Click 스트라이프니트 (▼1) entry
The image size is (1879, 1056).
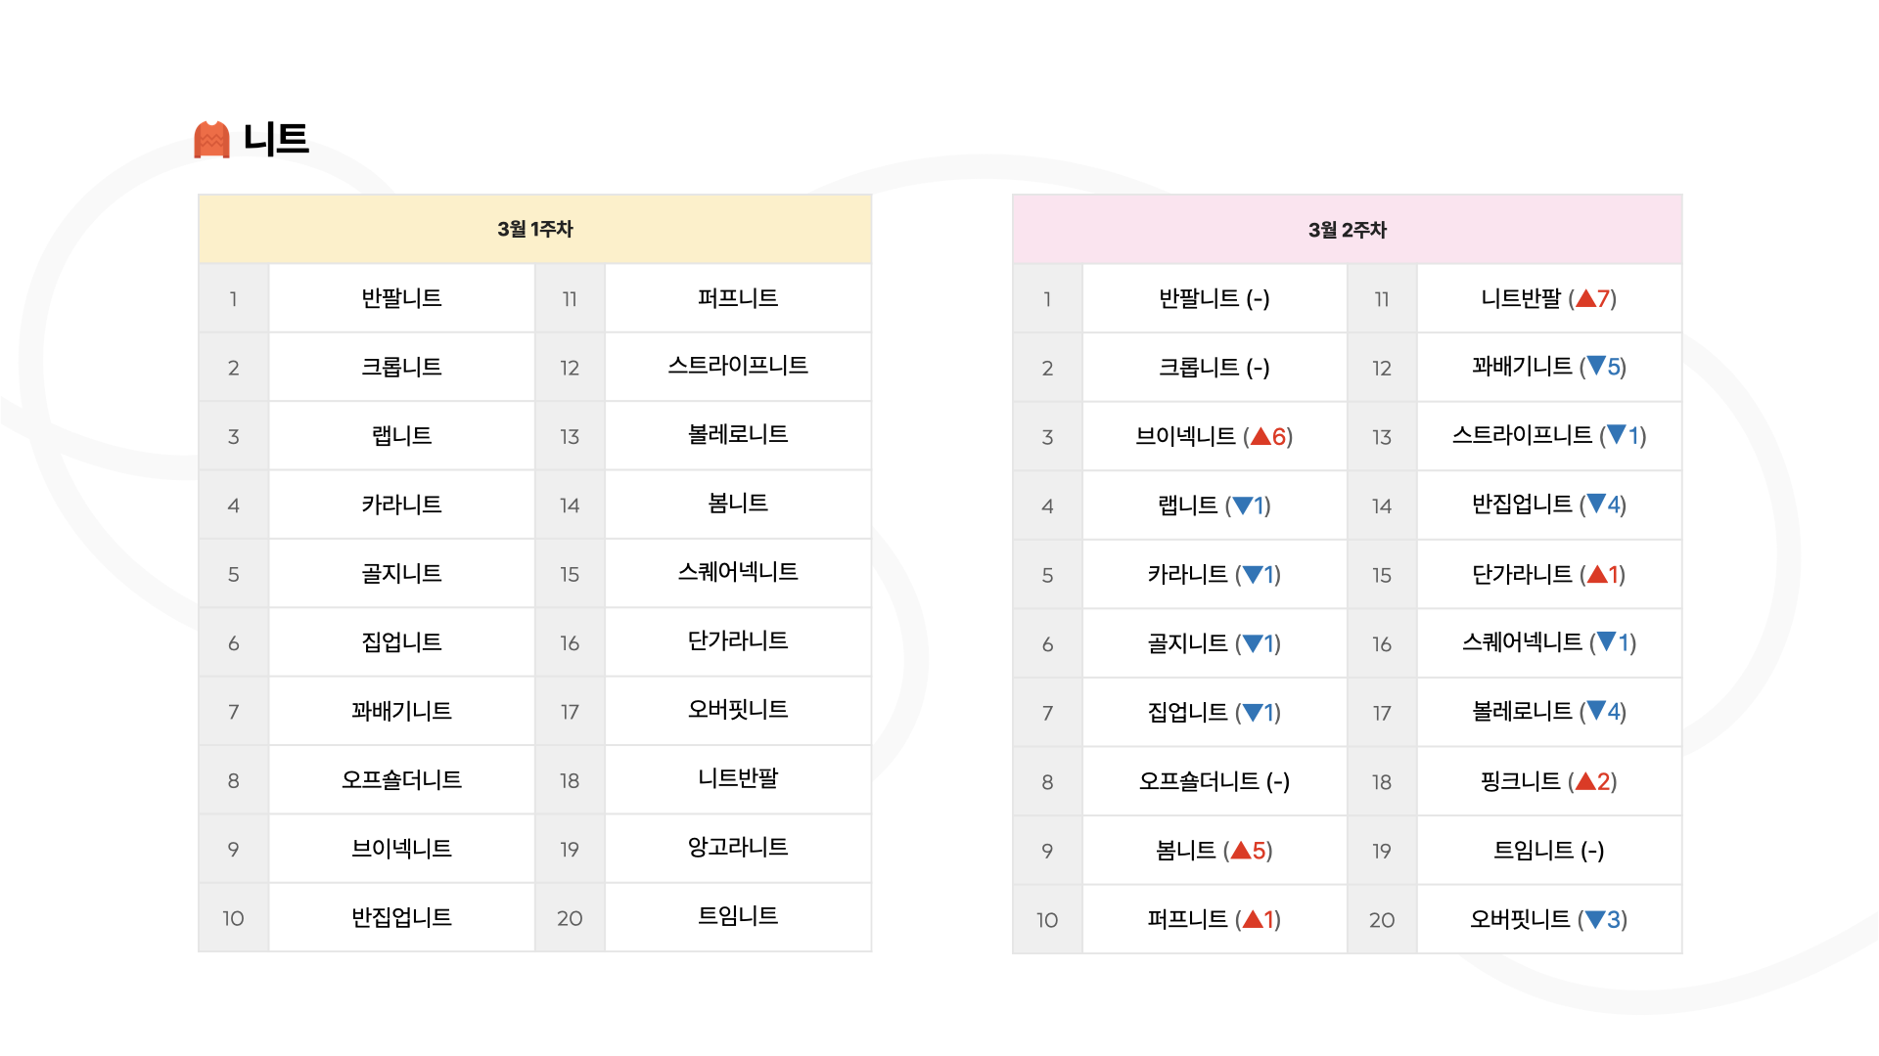[1549, 435]
